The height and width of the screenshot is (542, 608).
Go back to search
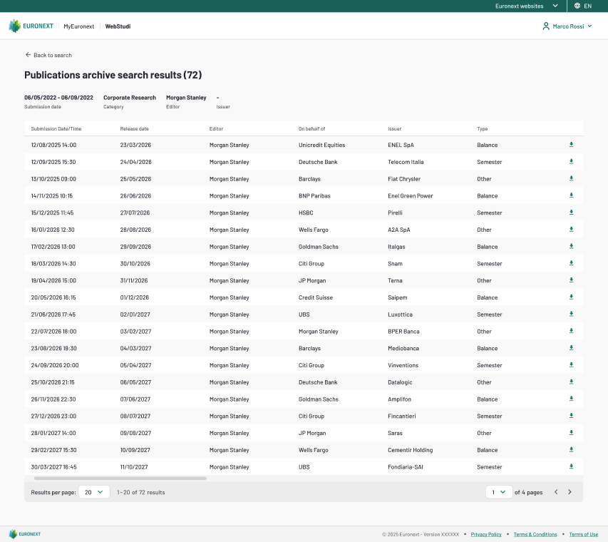[48, 55]
